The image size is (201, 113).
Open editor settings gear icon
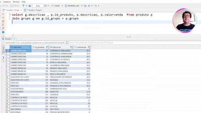(x=3, y=32)
